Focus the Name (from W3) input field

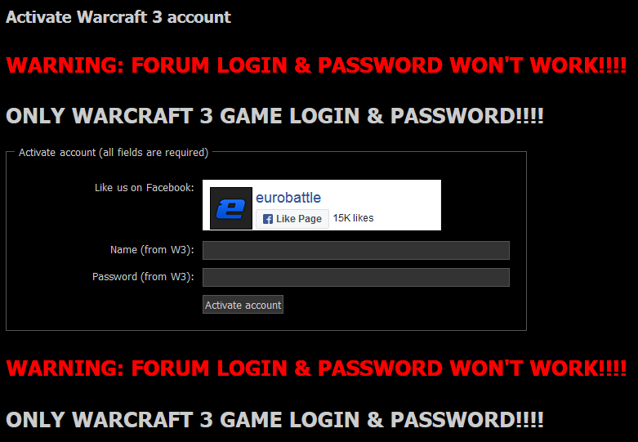click(356, 250)
